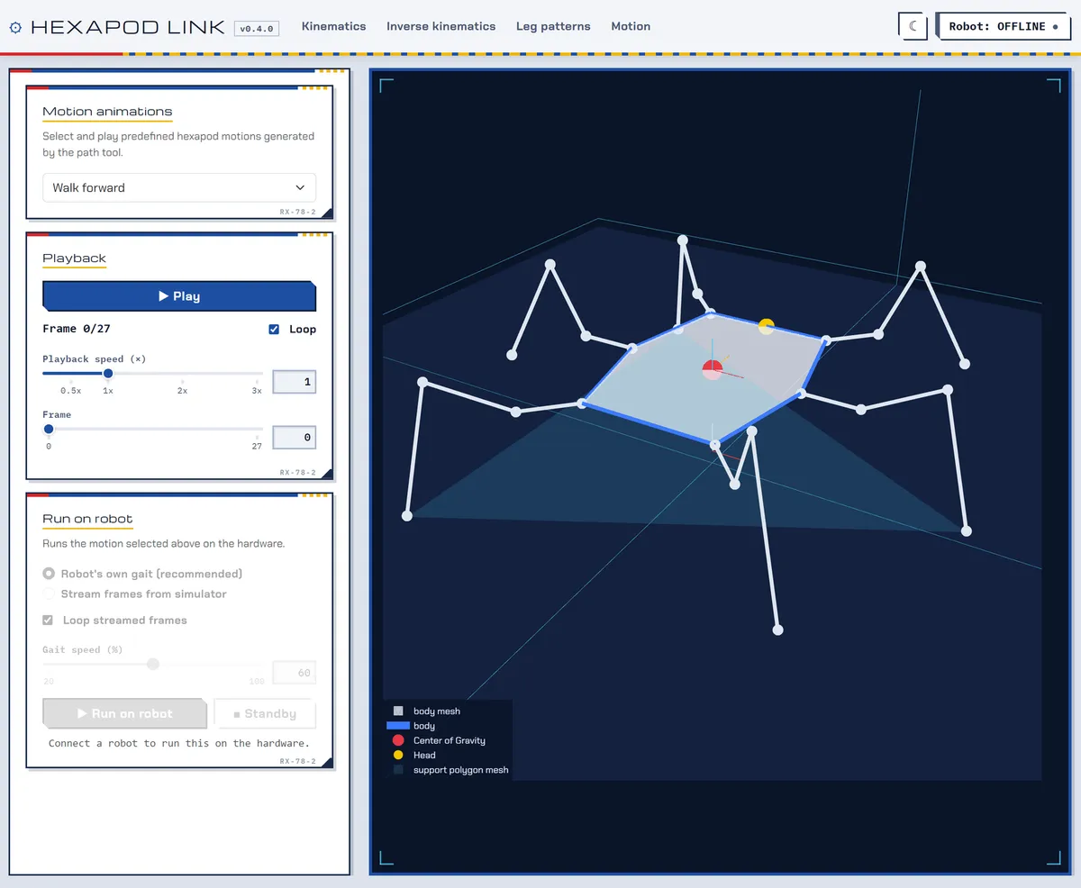This screenshot has width=1081, height=888.
Task: Click the v0.4.0 version badge
Action: [x=257, y=28]
